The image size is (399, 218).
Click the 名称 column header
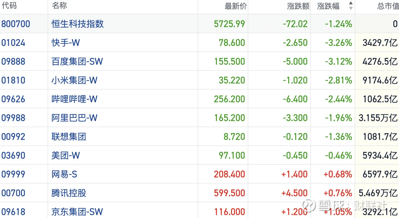(58, 6)
